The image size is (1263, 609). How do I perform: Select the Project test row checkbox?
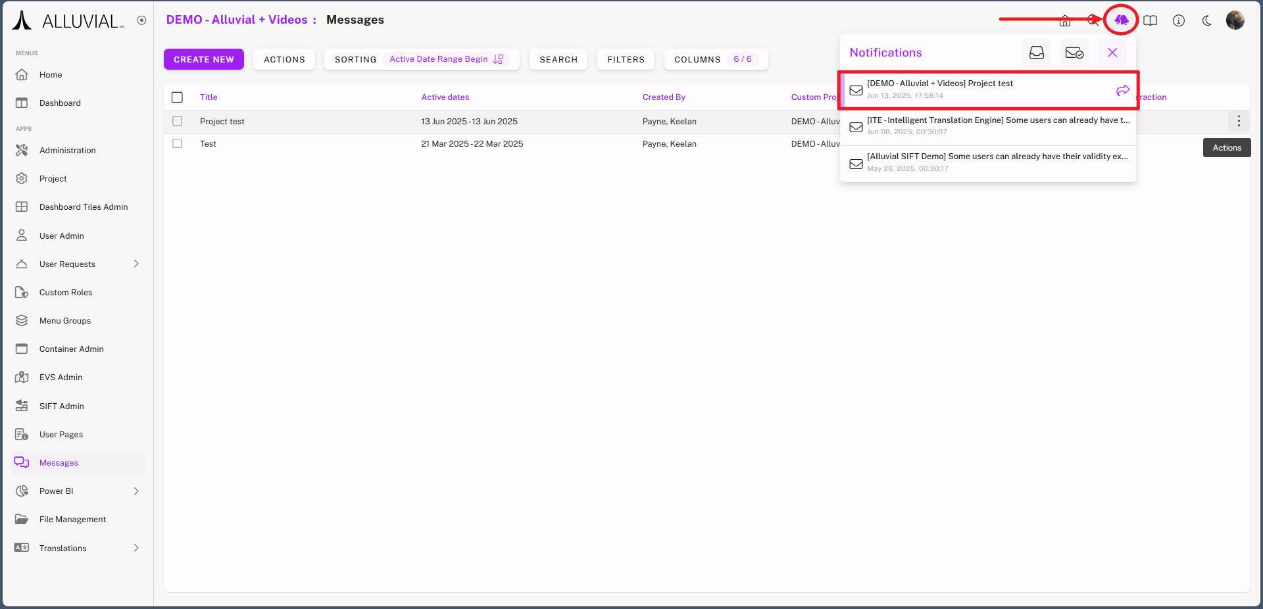[x=177, y=121]
